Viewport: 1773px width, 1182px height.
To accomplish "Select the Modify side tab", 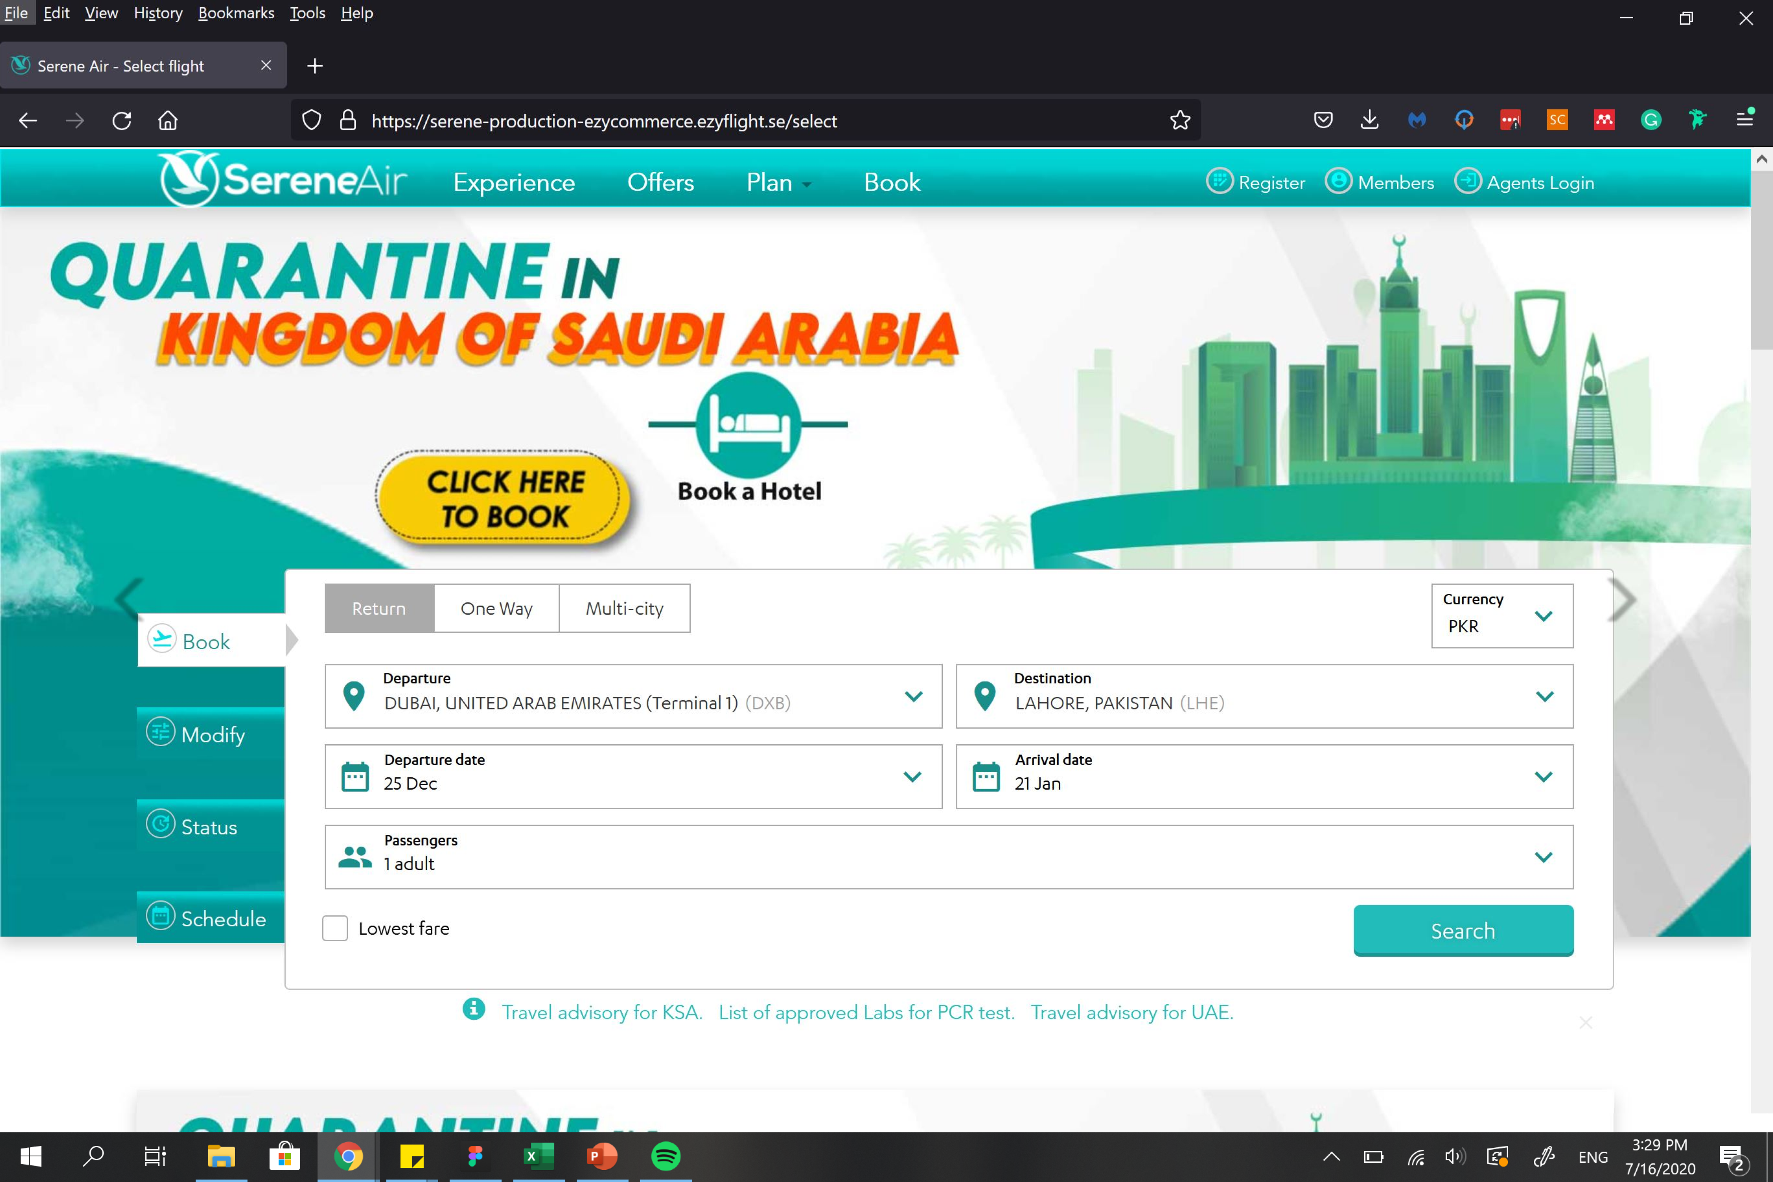I will 211,734.
